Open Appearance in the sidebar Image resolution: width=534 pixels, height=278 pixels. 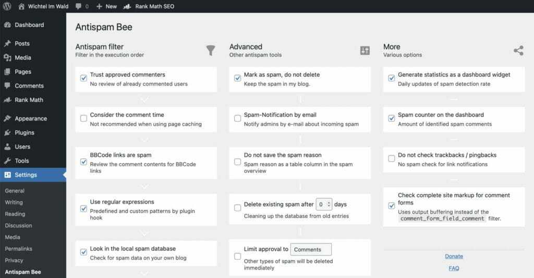point(30,118)
